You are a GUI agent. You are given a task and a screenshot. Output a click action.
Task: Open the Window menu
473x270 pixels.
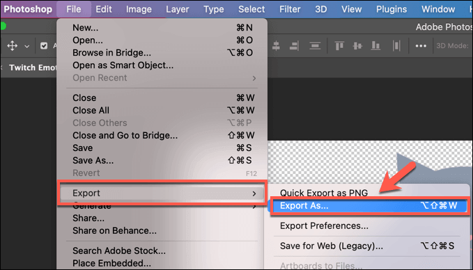(x=438, y=9)
